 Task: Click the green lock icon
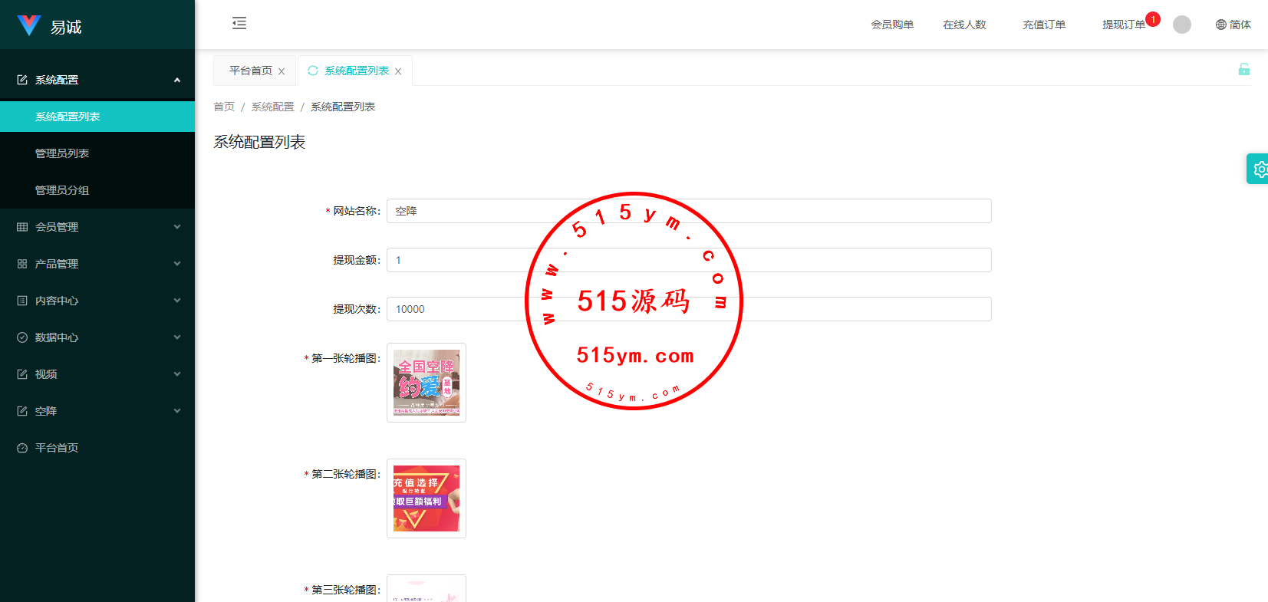coord(1243,70)
